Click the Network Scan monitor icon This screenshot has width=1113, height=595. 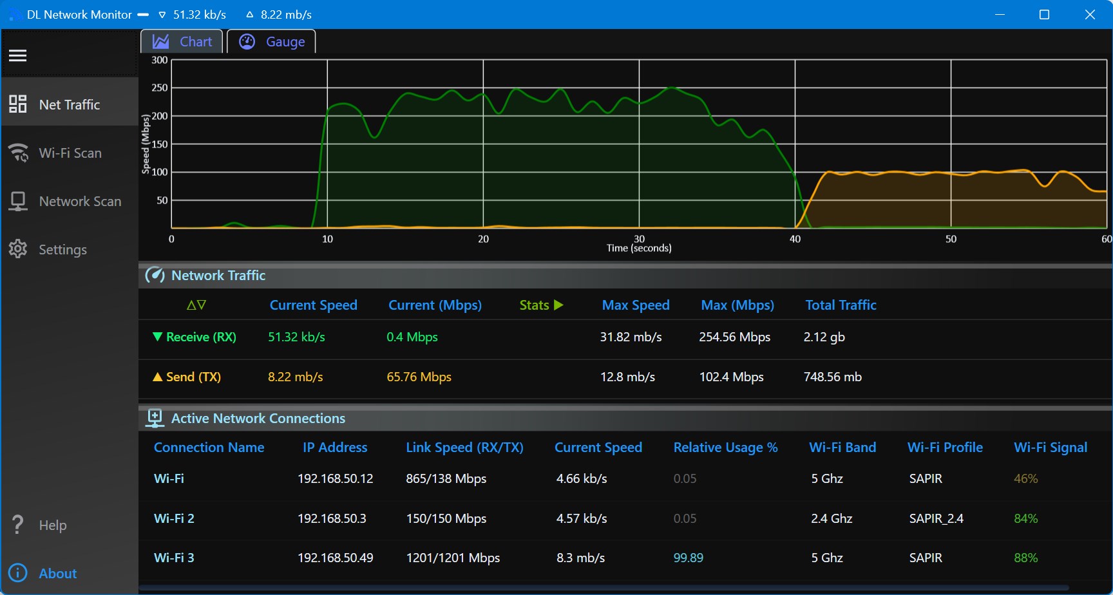[x=18, y=202]
